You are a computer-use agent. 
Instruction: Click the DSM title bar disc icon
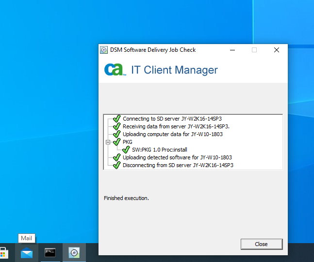[104, 50]
